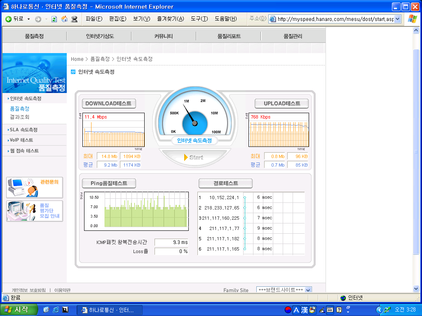Click the Windows flag logo in IE

tap(412, 19)
